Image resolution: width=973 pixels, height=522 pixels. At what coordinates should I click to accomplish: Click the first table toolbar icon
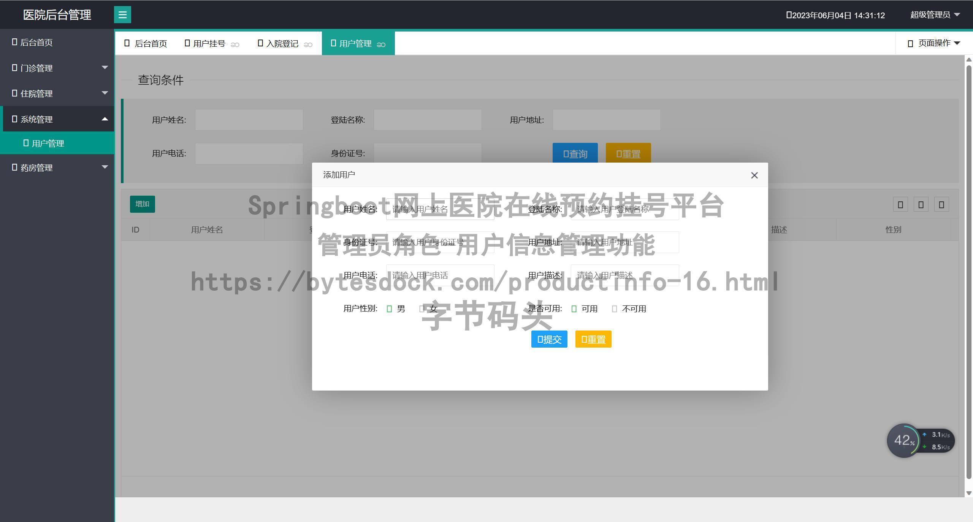pyautogui.click(x=900, y=204)
